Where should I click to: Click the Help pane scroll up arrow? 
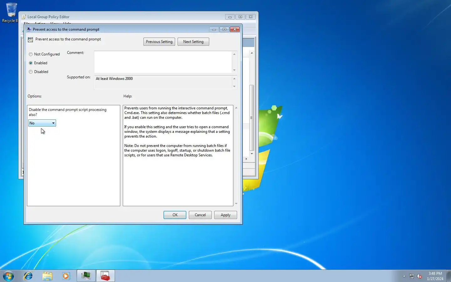pos(236,108)
